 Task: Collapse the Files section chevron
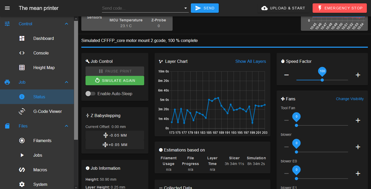[66, 126]
